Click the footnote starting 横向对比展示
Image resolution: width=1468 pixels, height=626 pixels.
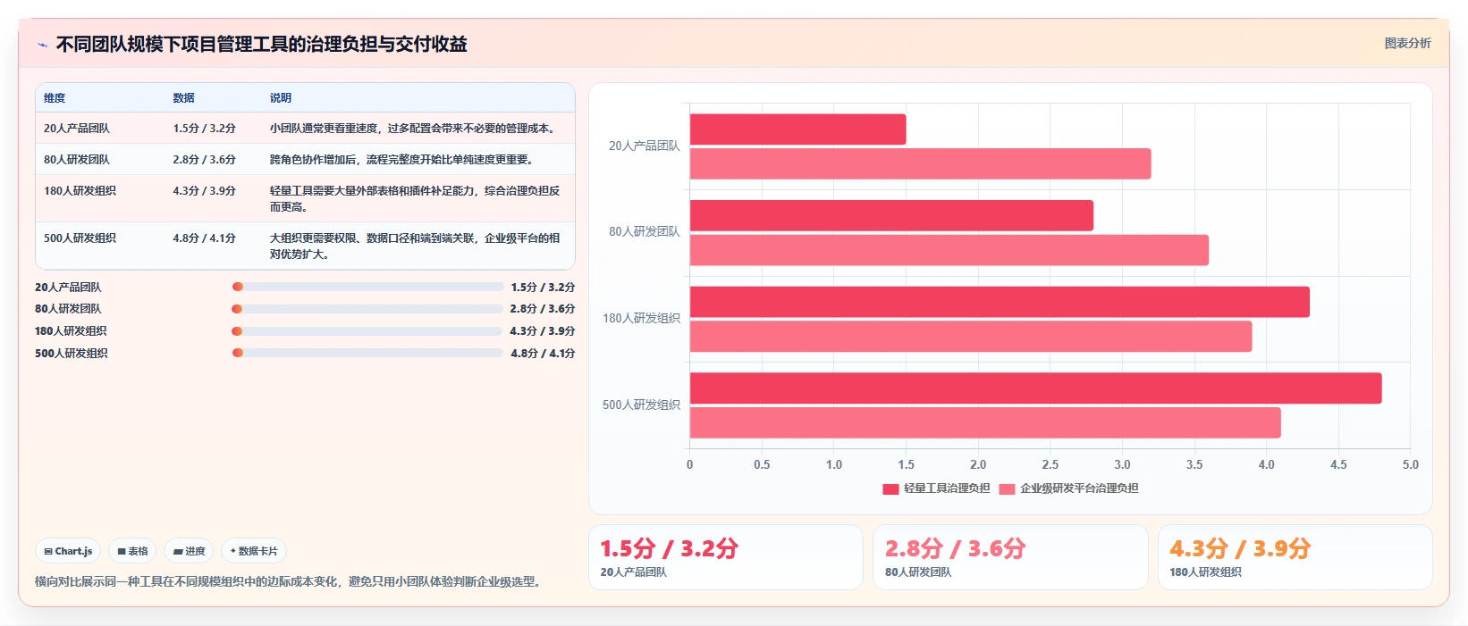coord(290,581)
